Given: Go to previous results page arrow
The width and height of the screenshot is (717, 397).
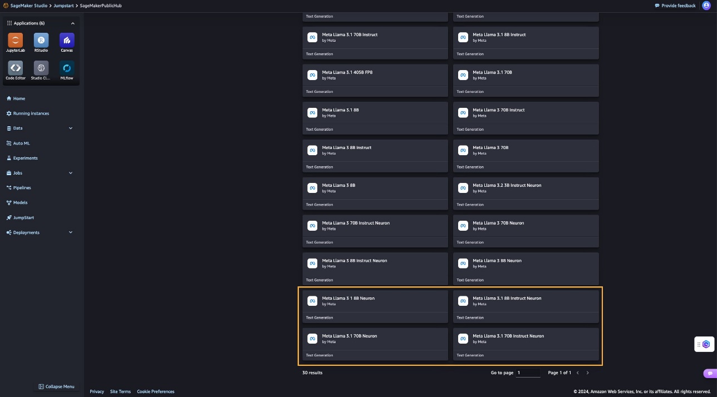Looking at the screenshot, I should tap(578, 373).
